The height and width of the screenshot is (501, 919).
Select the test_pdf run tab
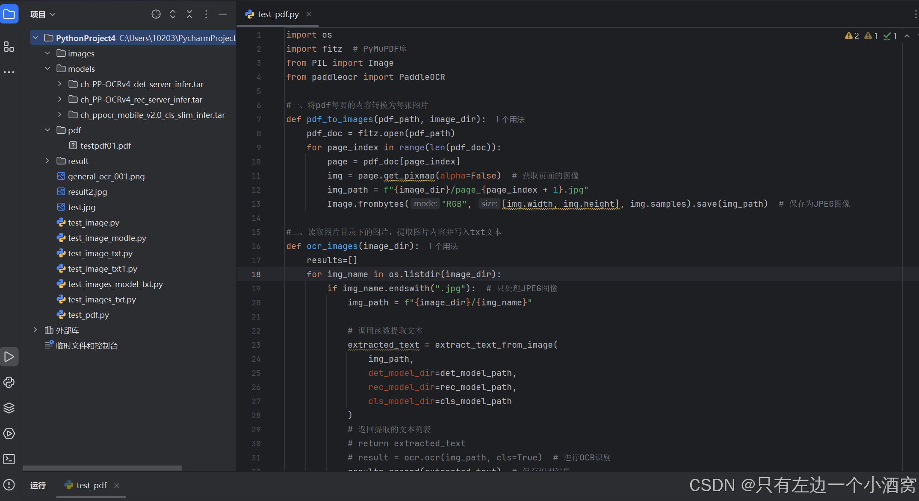91,485
